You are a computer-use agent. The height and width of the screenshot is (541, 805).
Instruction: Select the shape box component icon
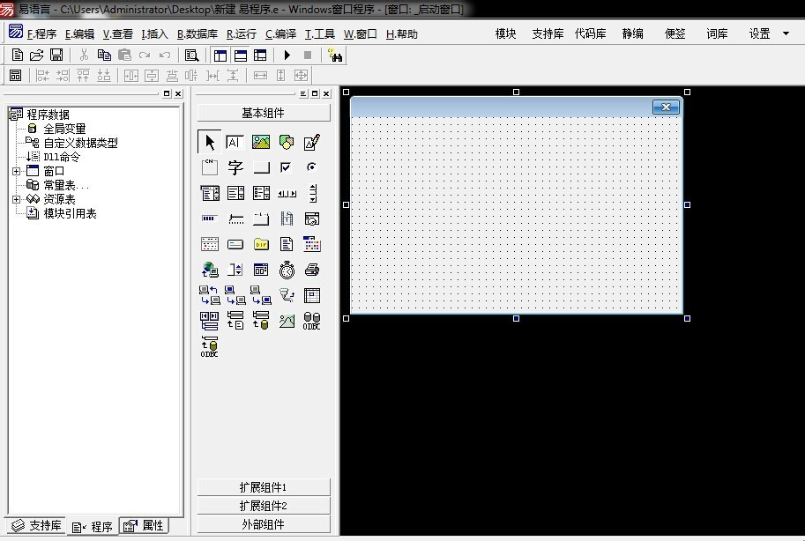(x=287, y=142)
